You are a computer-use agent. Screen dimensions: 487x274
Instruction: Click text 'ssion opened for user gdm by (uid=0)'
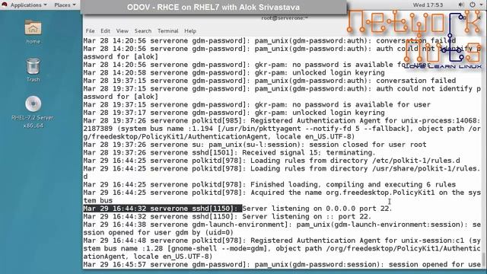[x=158, y=232]
